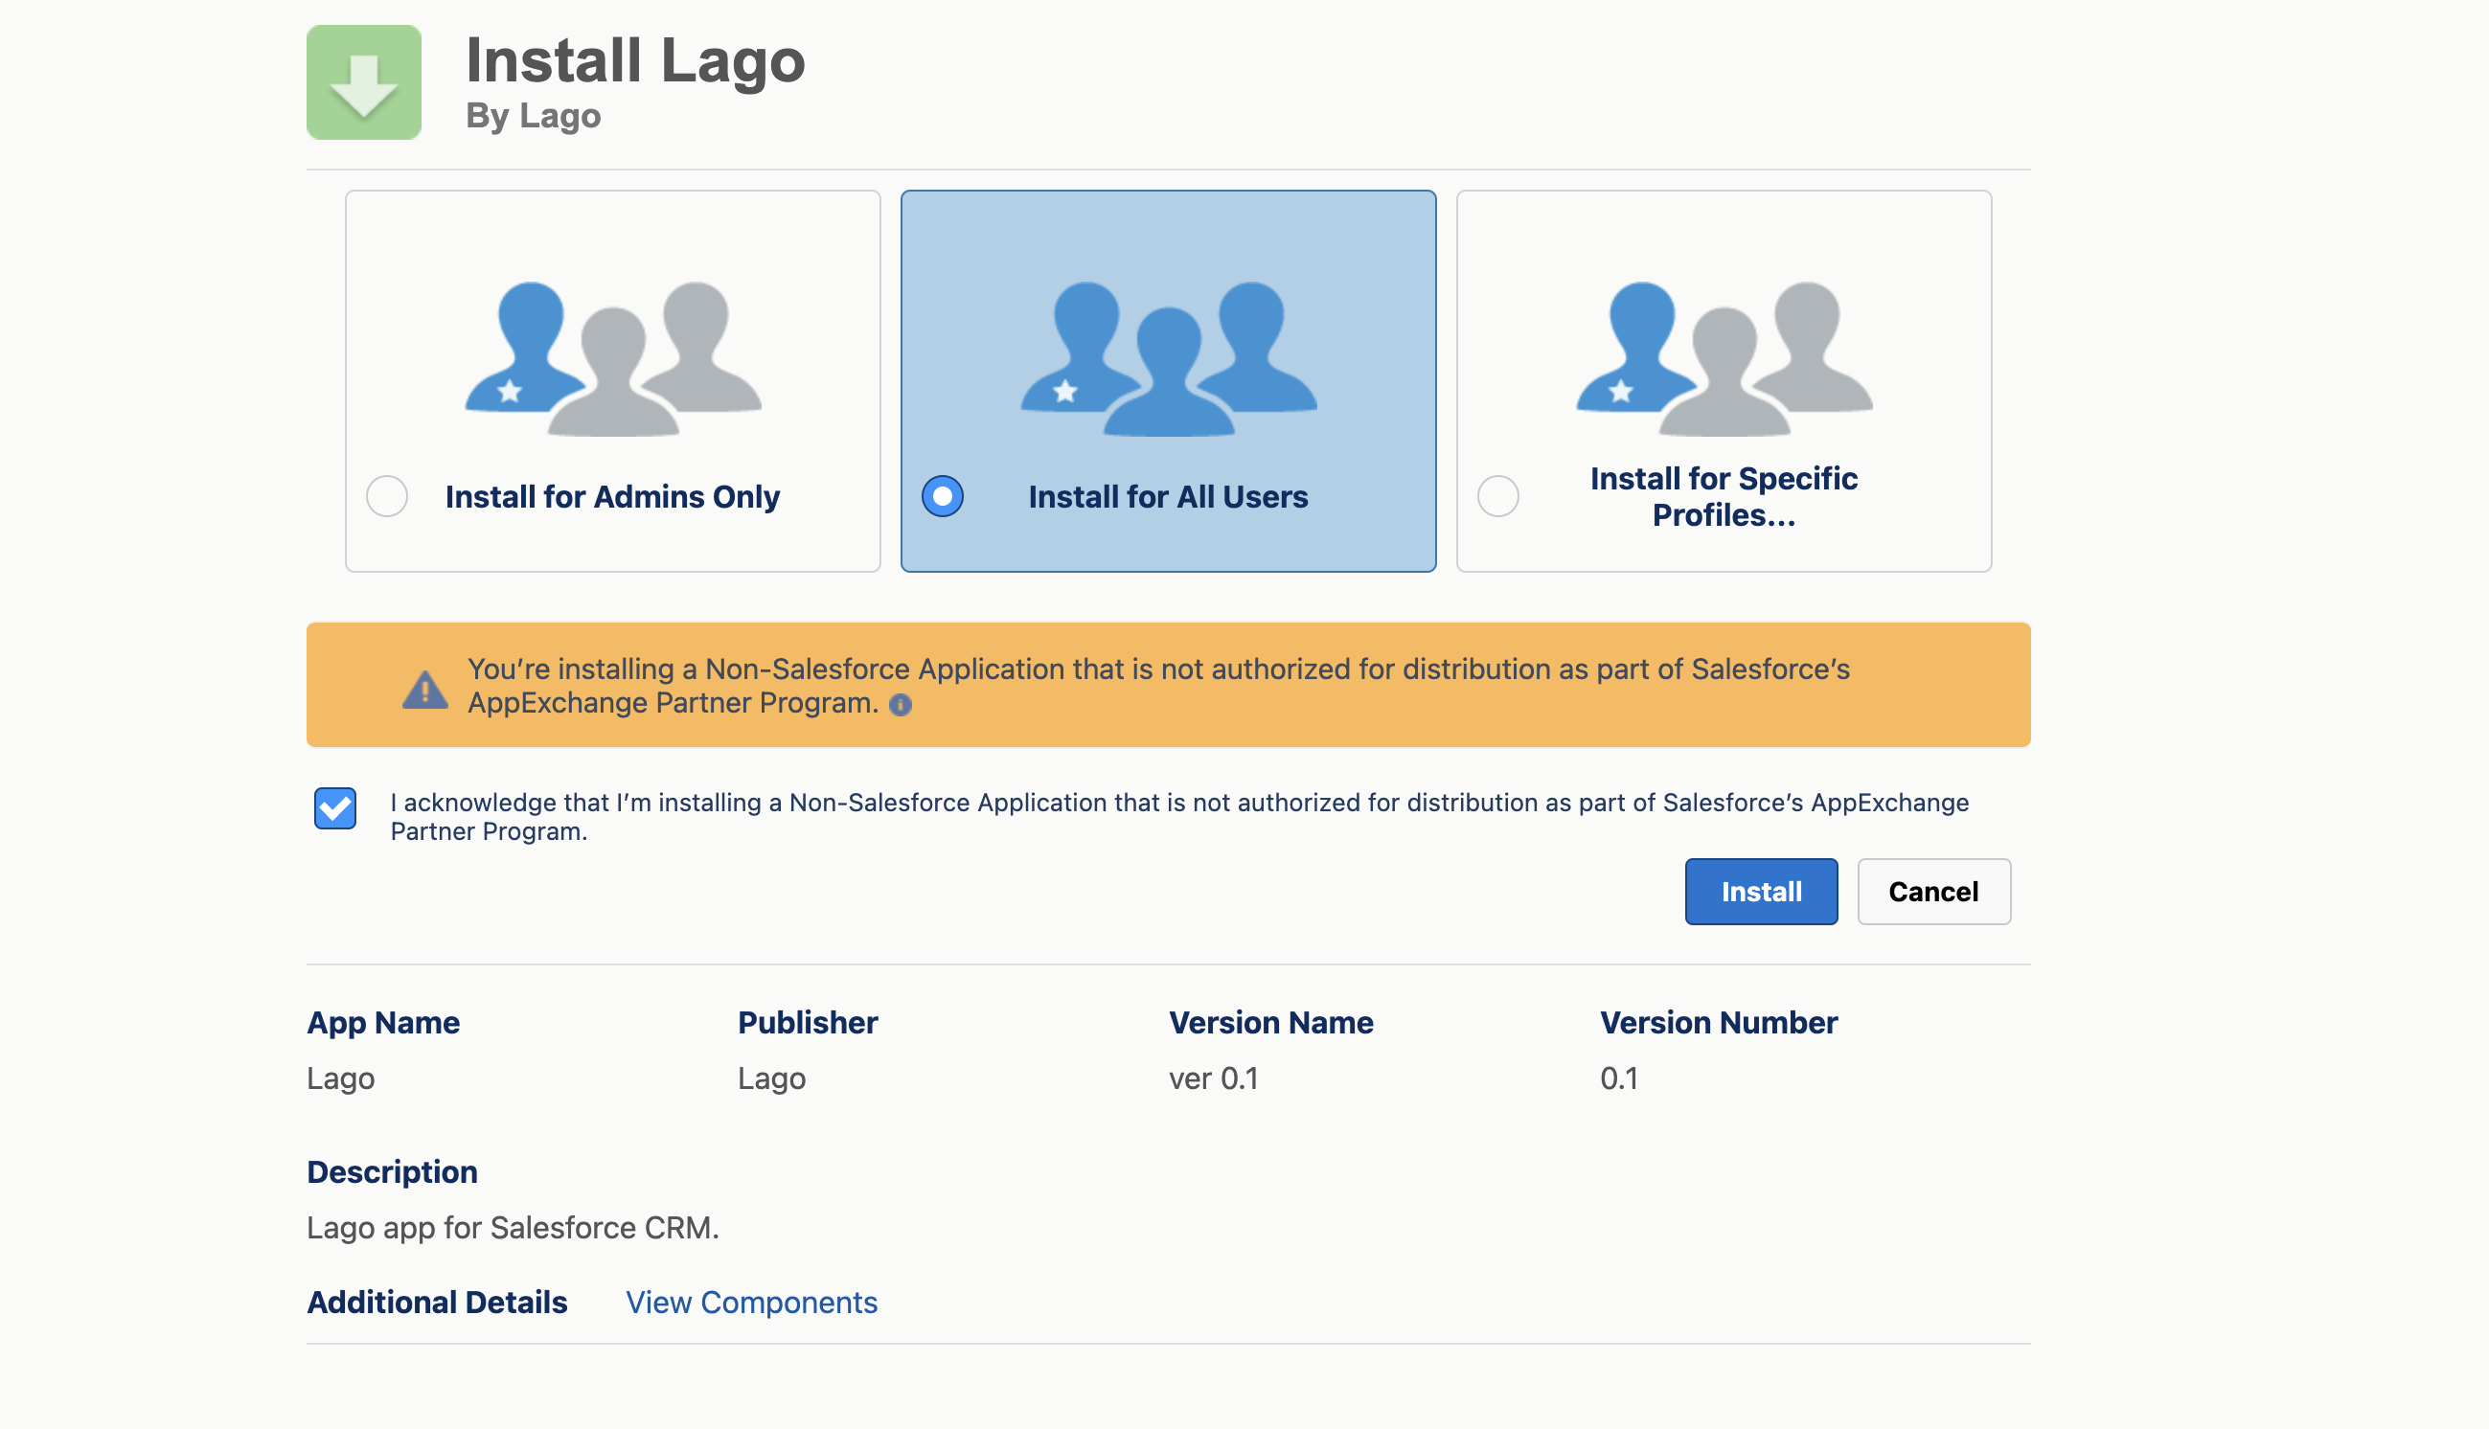
Task: Click the Install Lago heading
Action: click(635, 60)
